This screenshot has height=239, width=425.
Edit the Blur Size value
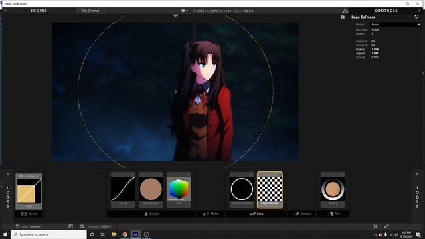coord(375,29)
